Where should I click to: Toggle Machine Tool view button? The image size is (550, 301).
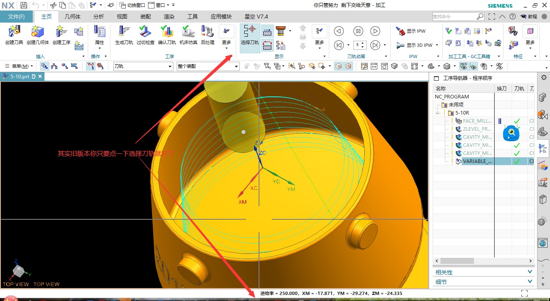pos(55,66)
